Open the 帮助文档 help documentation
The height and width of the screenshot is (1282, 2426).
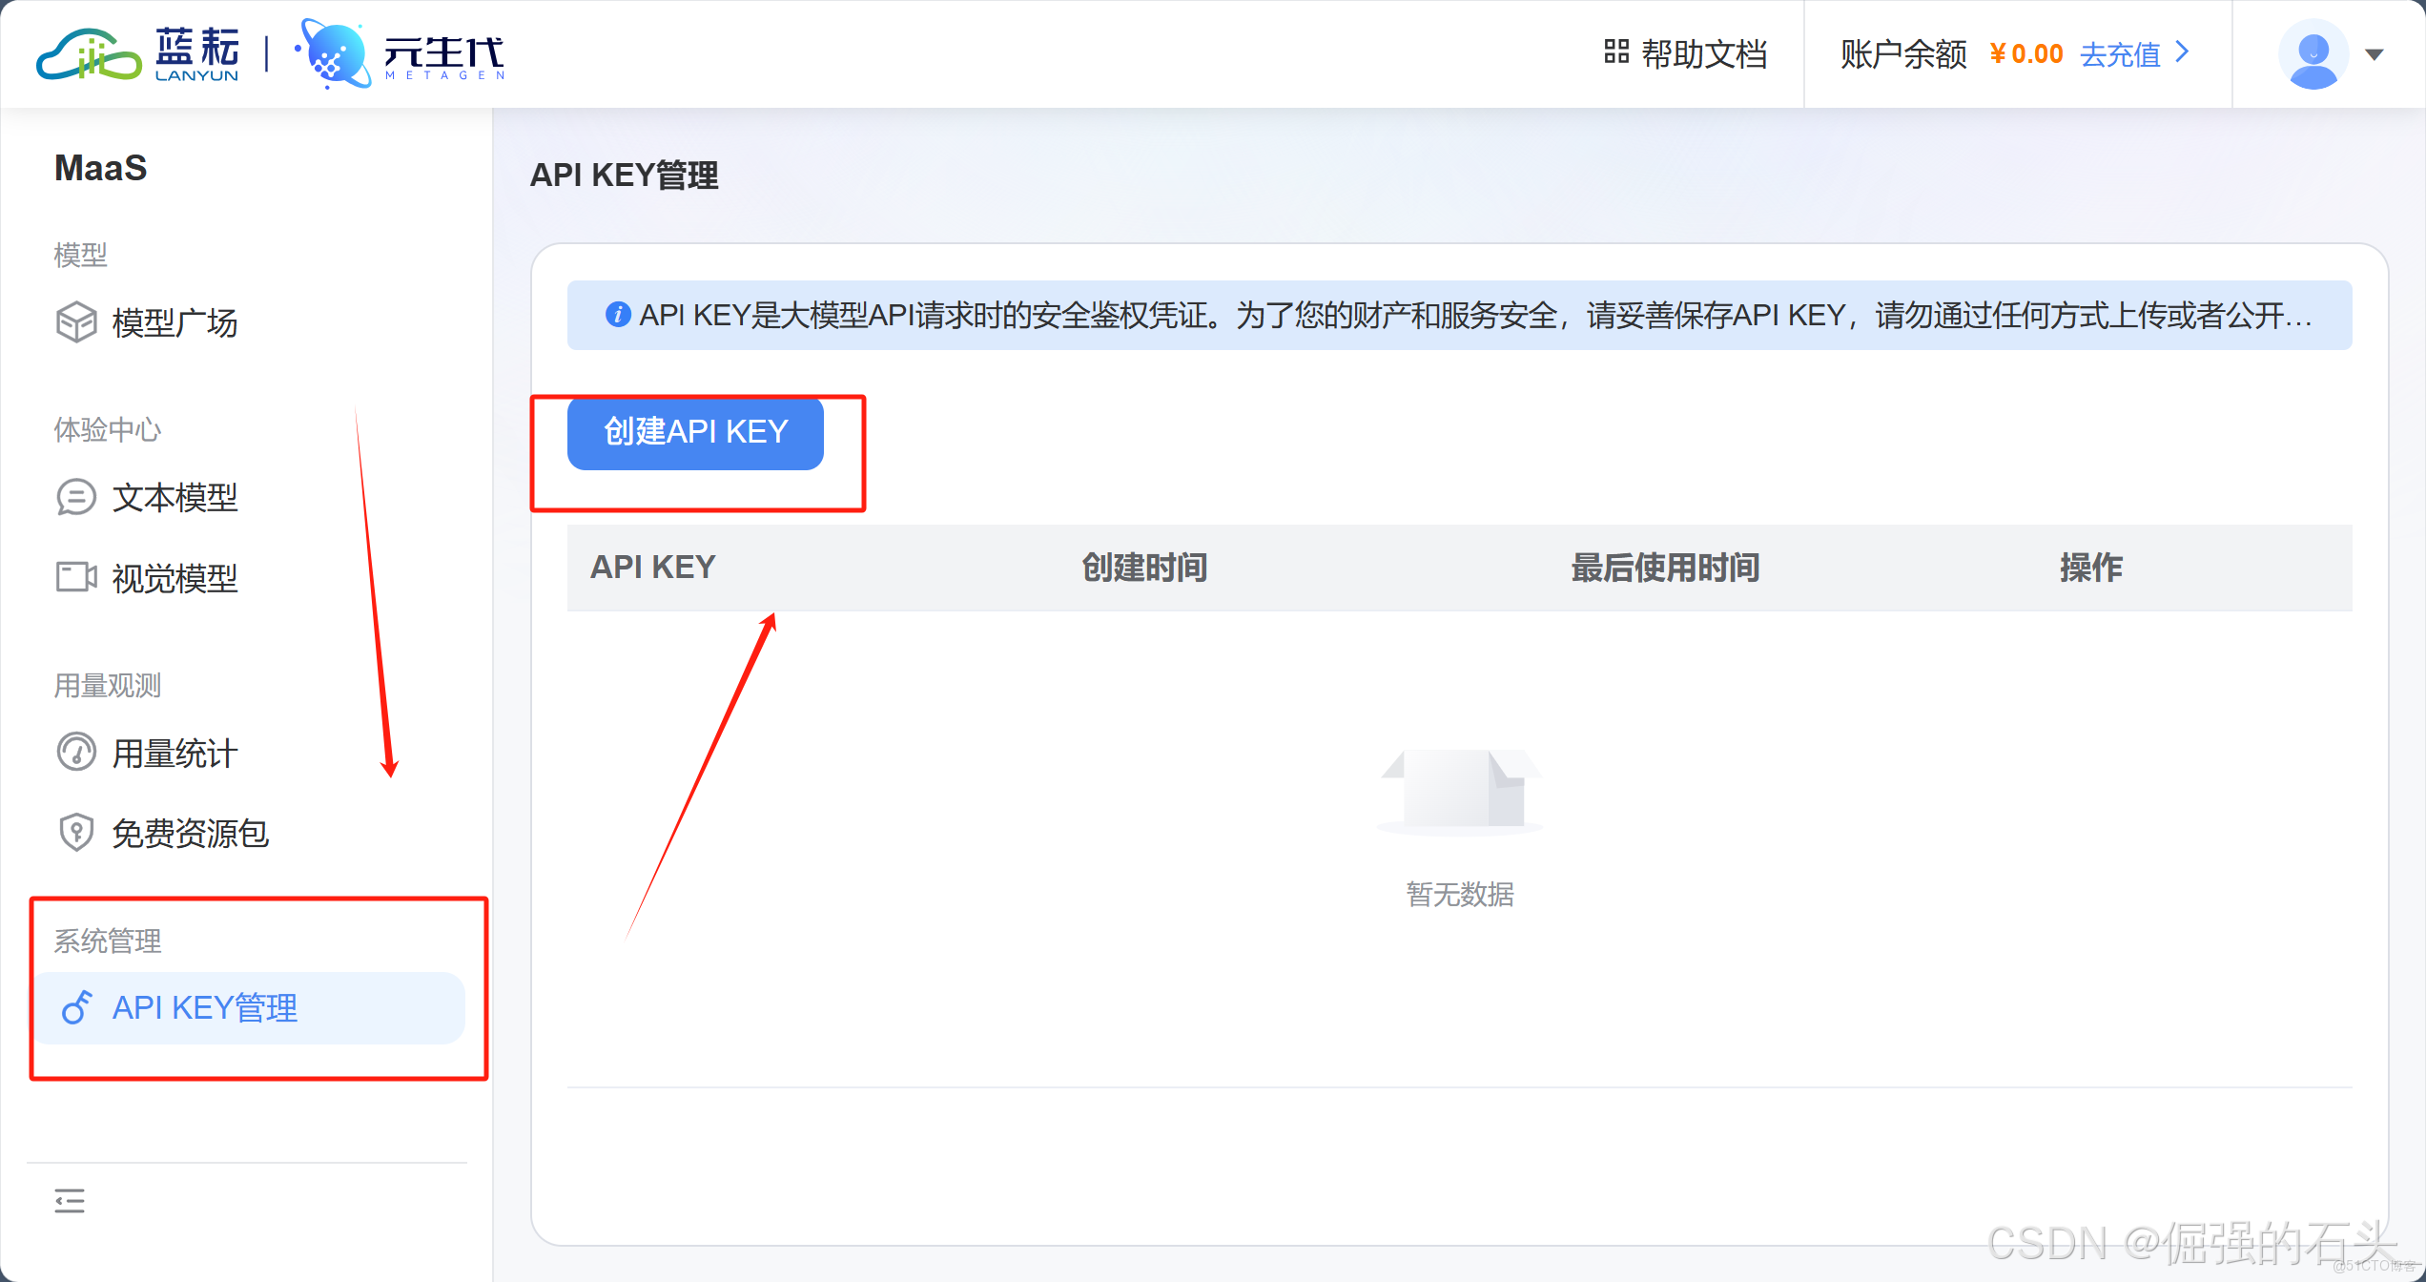click(1703, 54)
